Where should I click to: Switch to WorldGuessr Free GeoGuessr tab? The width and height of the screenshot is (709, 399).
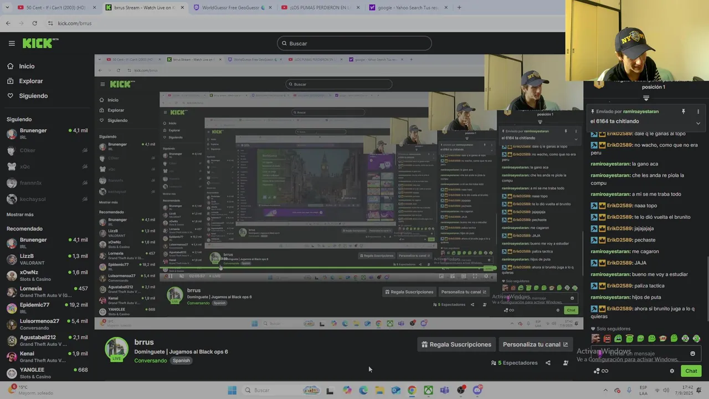click(232, 8)
